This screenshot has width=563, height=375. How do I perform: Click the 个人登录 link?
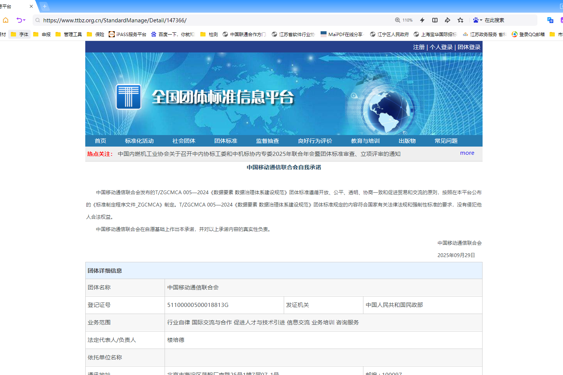point(441,47)
